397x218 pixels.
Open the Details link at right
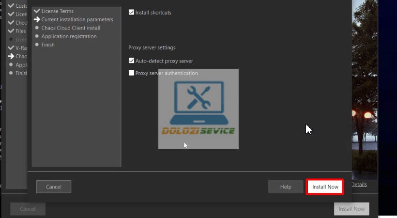point(359,185)
